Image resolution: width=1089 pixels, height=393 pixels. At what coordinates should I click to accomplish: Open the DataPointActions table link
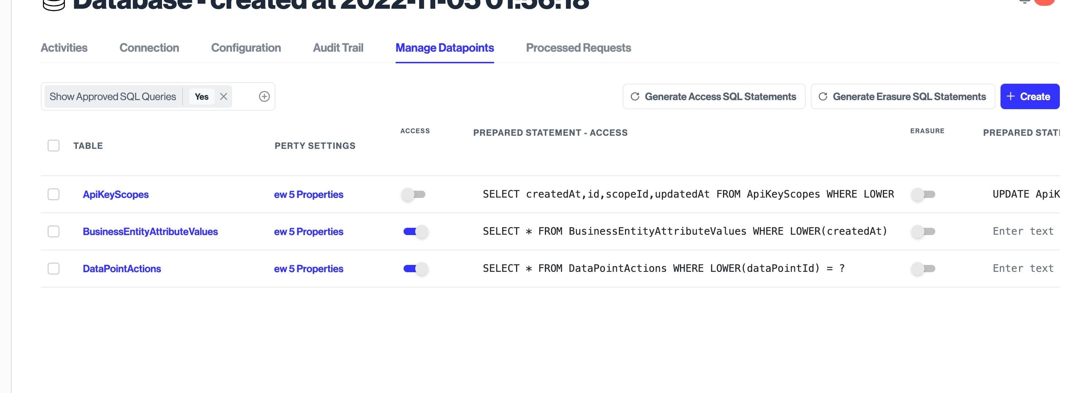click(x=122, y=269)
